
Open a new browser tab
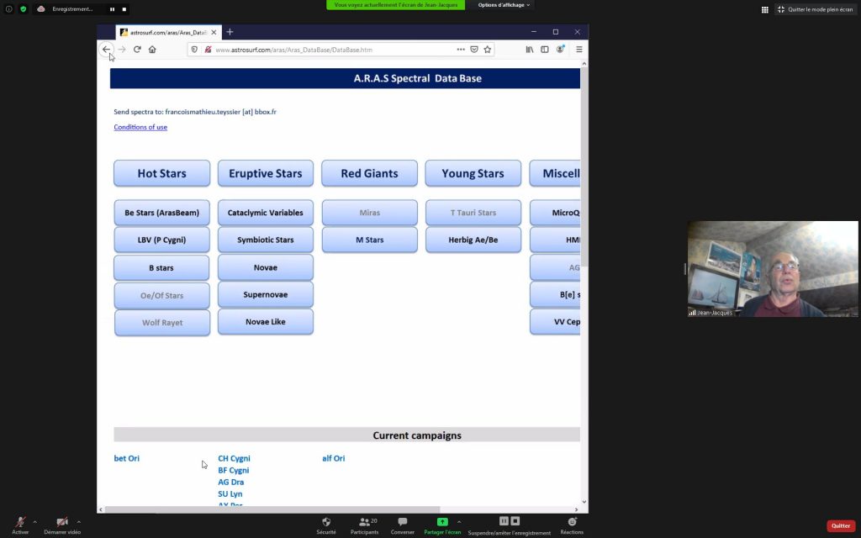pyautogui.click(x=230, y=32)
